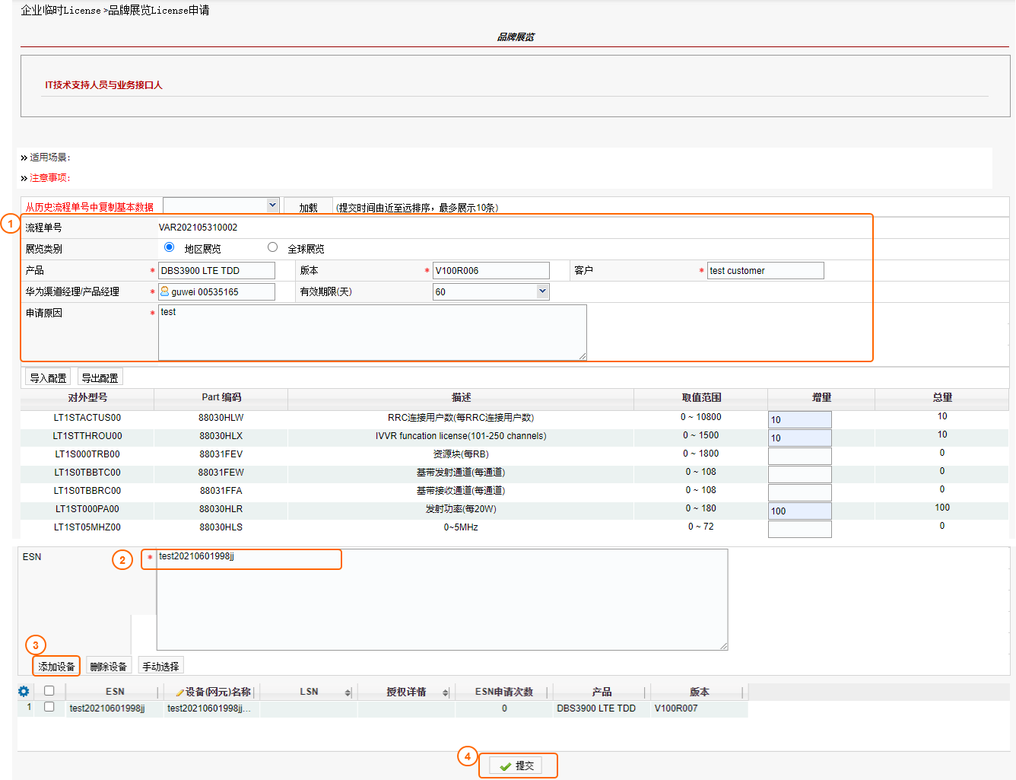Sort by the LSN column arrows
The width and height of the screenshot is (1016, 780).
[348, 692]
